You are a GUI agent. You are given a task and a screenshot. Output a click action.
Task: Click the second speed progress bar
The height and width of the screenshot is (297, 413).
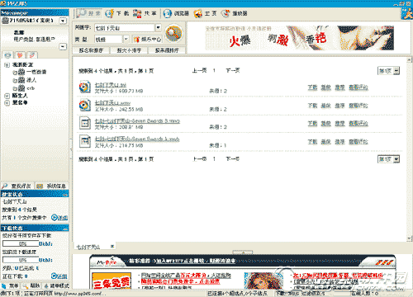[21, 260]
